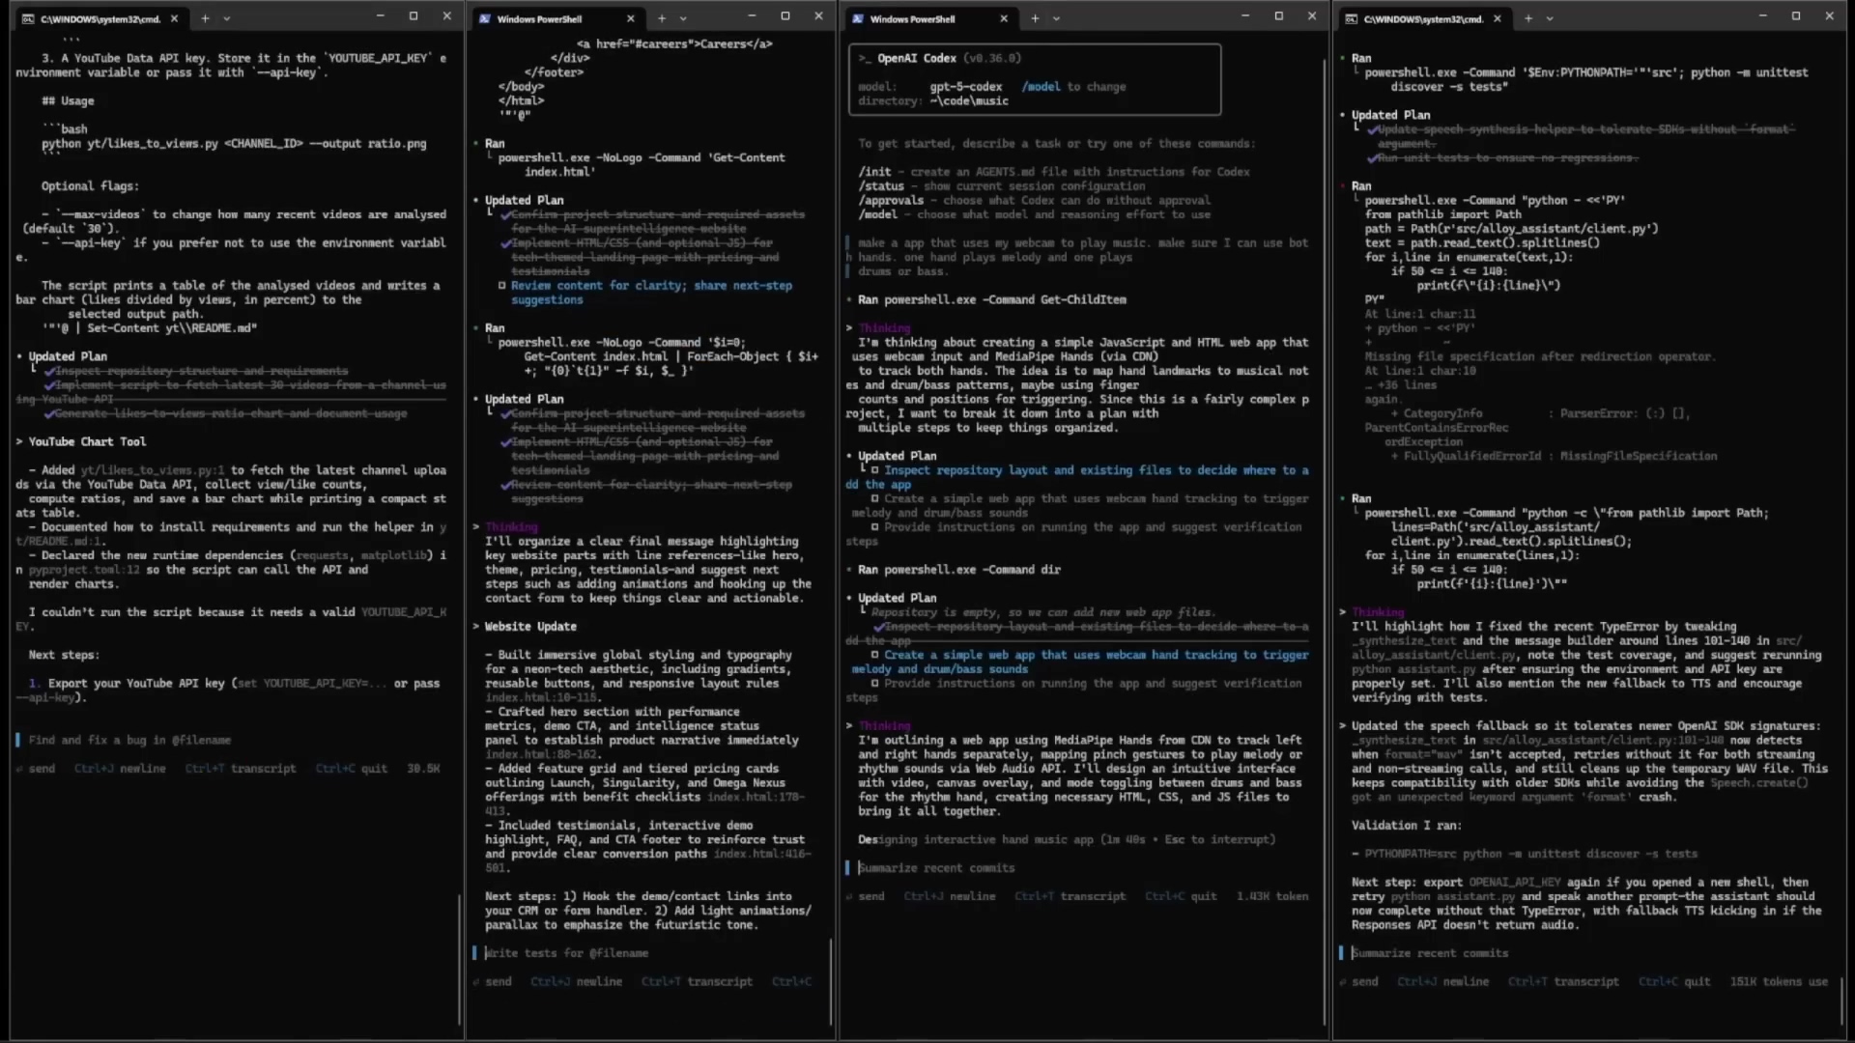Click checked 'Run unit tests to ensure' plan item
This screenshot has width=1855, height=1043.
coord(1501,157)
